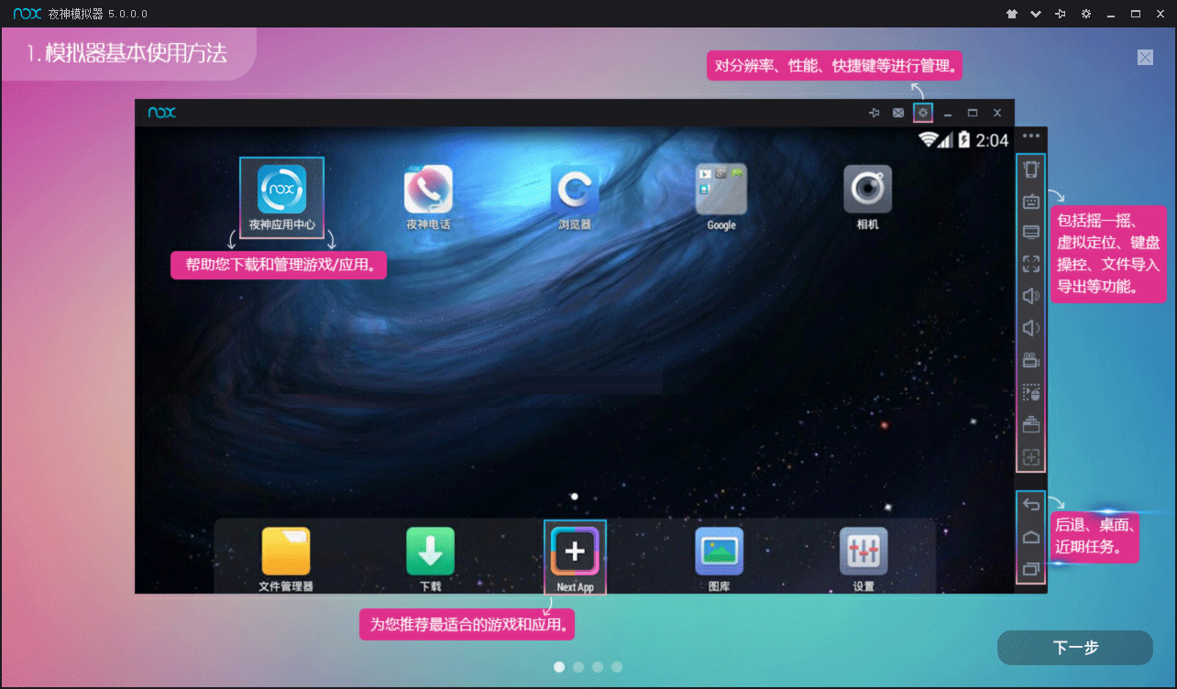Open the 下载 downloads app

(x=430, y=559)
